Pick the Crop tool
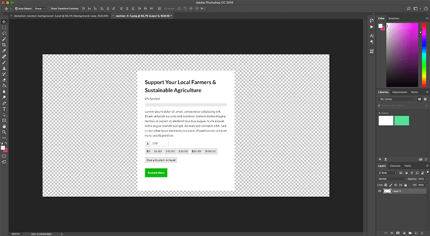 pos(4,44)
